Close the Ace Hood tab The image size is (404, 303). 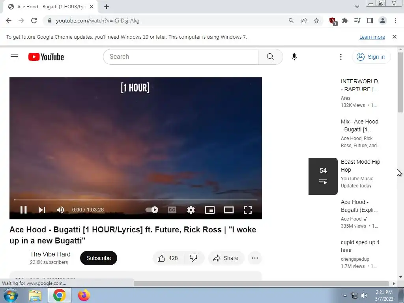(92, 7)
